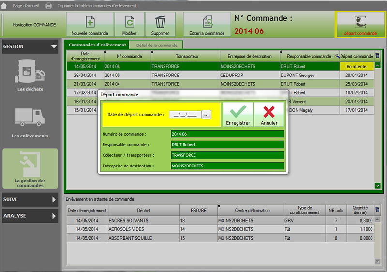Click Responsable commande field DRUT Robert

[227, 144]
